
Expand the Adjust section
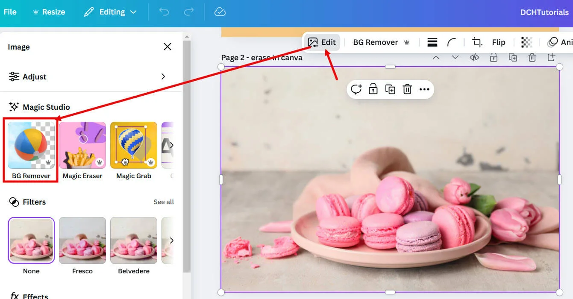pos(91,76)
